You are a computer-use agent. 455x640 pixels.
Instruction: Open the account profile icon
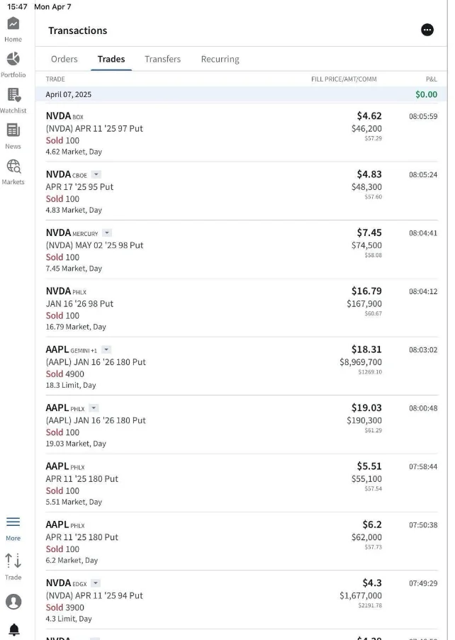(13, 602)
